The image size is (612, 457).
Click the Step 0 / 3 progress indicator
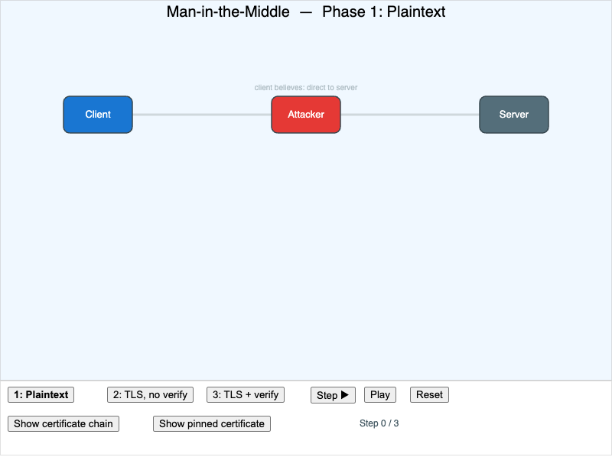379,423
